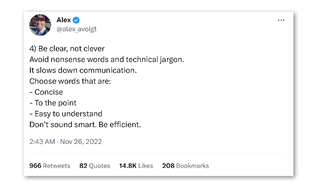Click the blue verified badge beside Alex

[76, 20]
